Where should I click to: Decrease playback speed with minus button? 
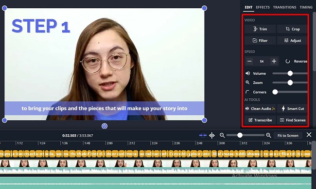pyautogui.click(x=249, y=61)
